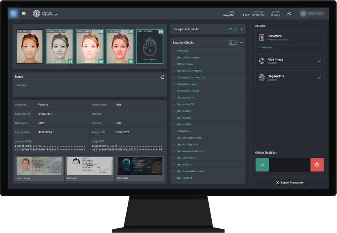Open settings via the gear icon
Image resolution: width=337 pixels, height=233 pixels.
[289, 13]
